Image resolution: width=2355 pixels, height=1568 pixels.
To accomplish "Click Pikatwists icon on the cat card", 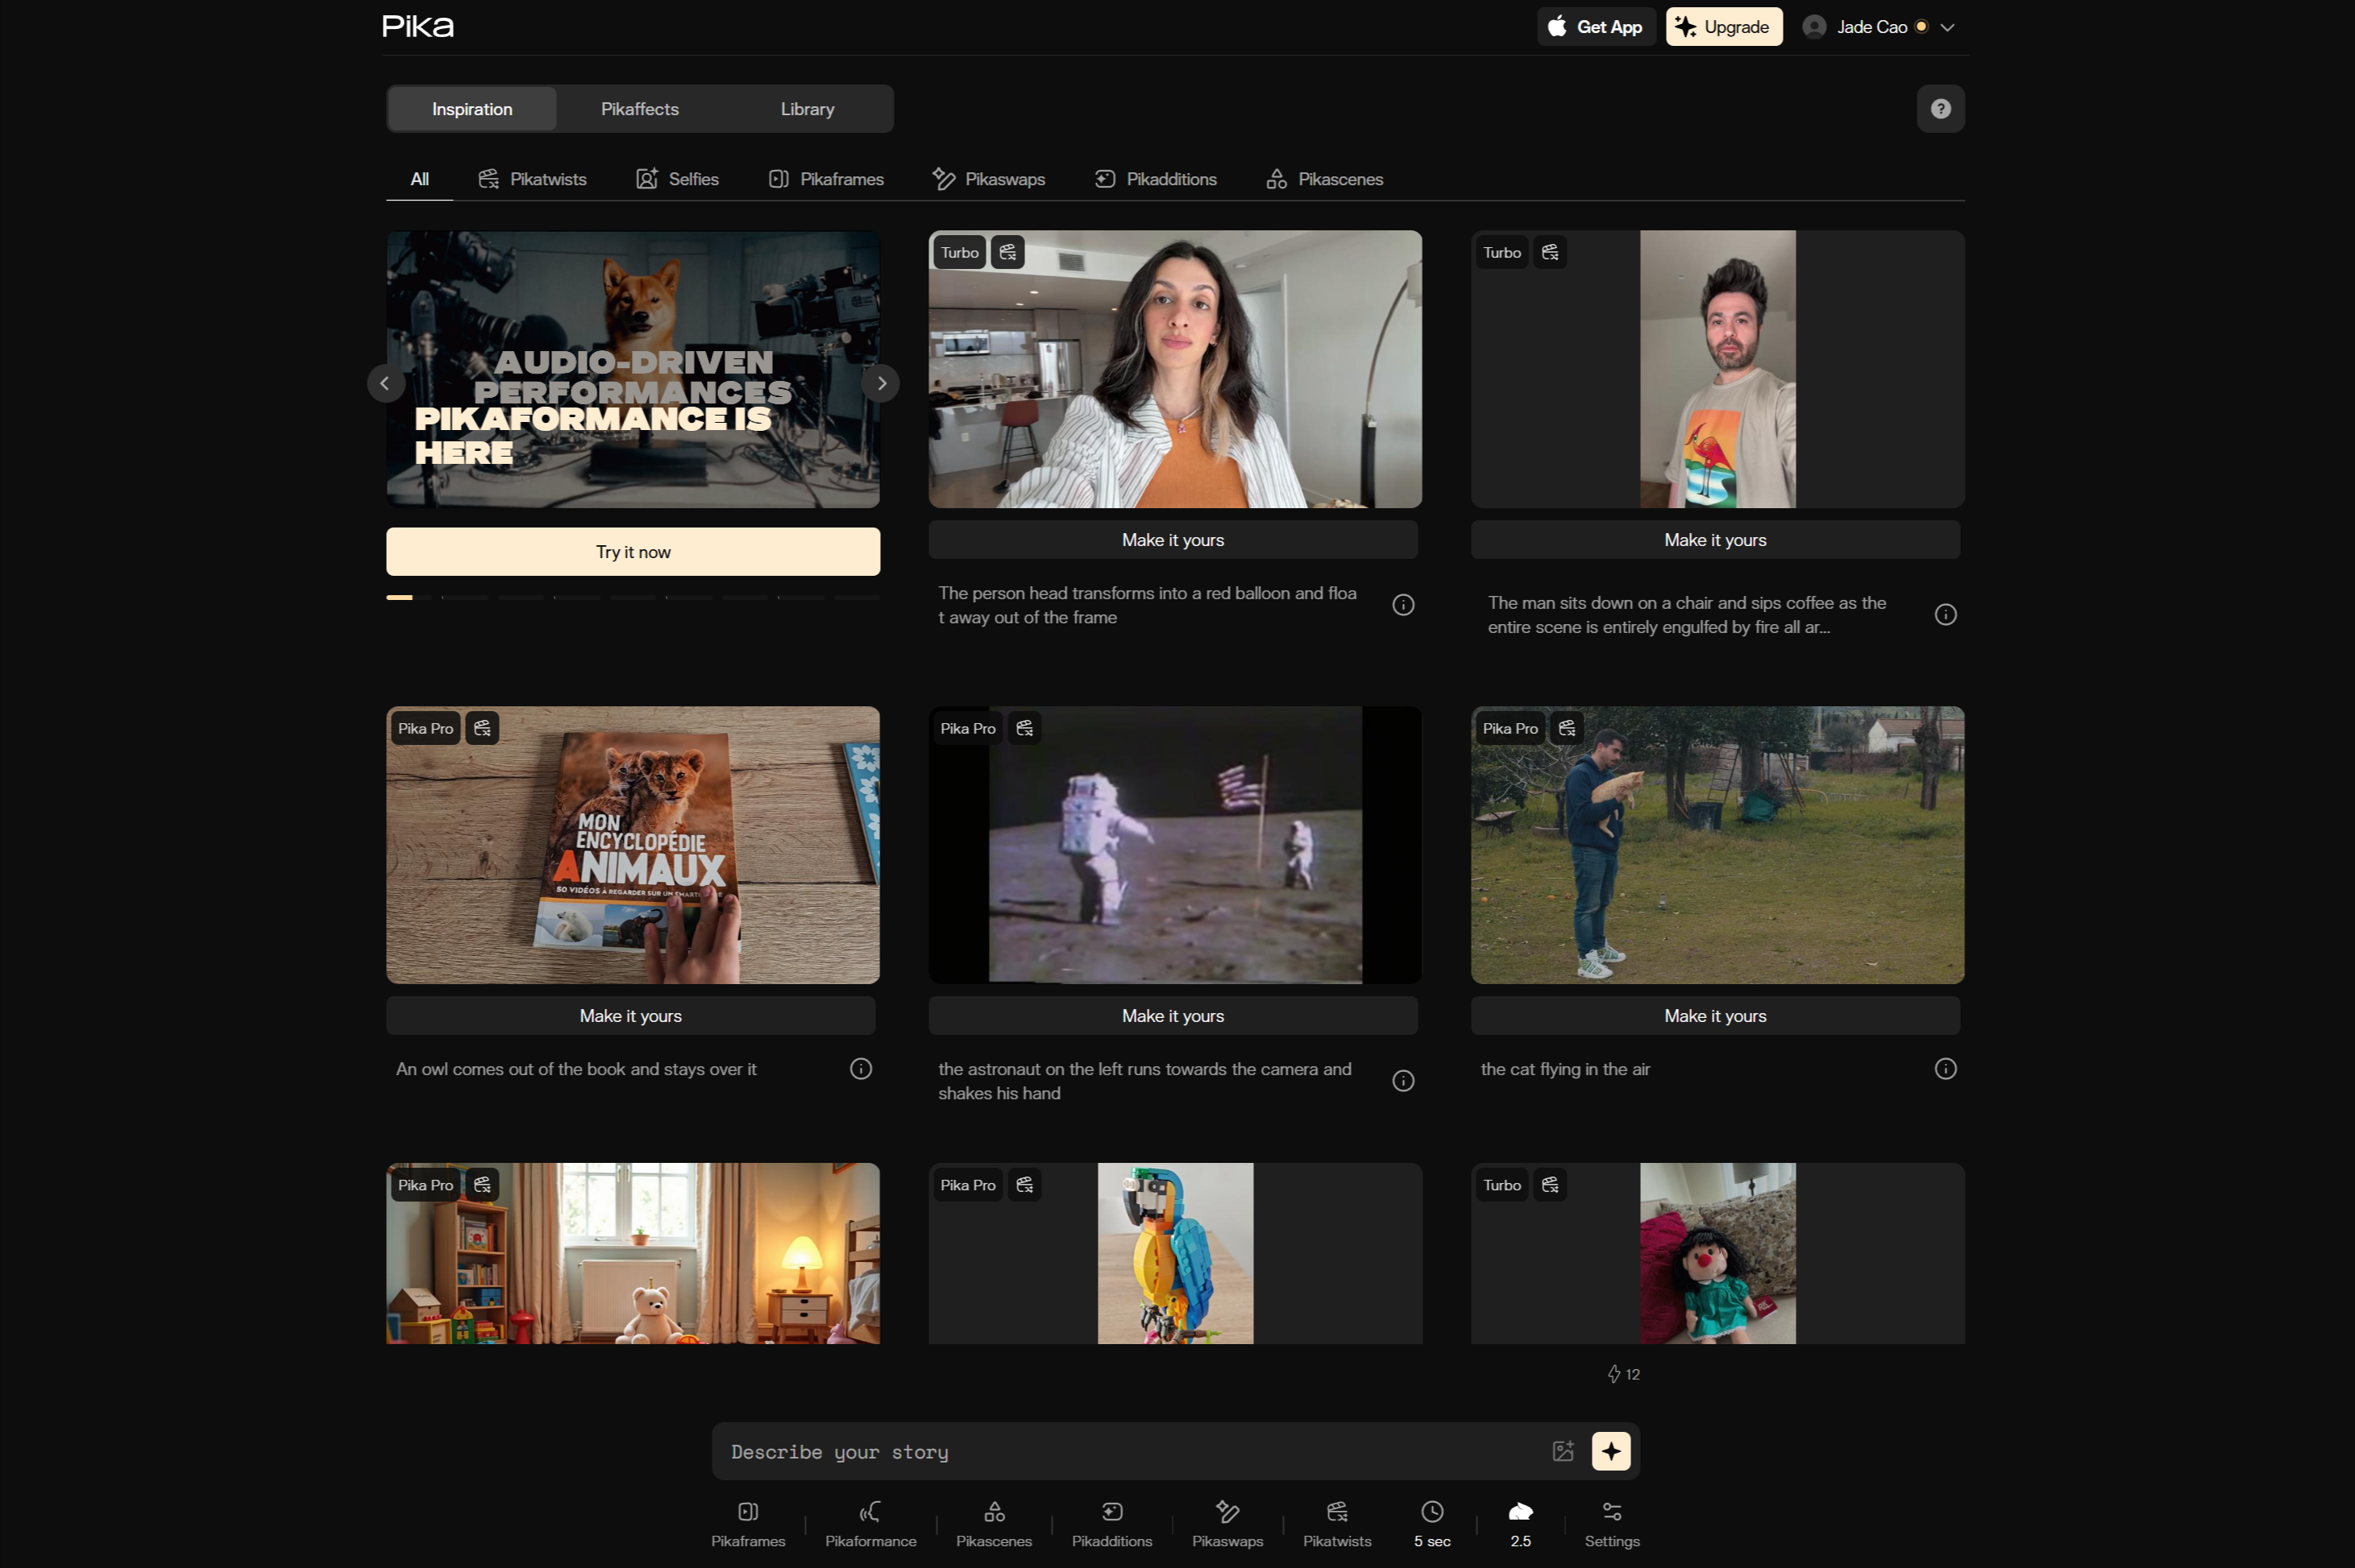I will 1568,729.
